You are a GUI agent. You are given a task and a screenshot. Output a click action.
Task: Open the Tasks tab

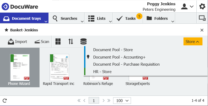pyautogui.click(x=127, y=18)
